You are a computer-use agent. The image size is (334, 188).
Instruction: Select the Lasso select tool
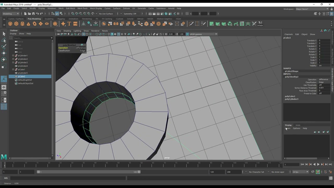point(4,40)
